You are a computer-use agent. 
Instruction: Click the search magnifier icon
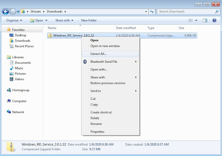pyautogui.click(x=216, y=11)
